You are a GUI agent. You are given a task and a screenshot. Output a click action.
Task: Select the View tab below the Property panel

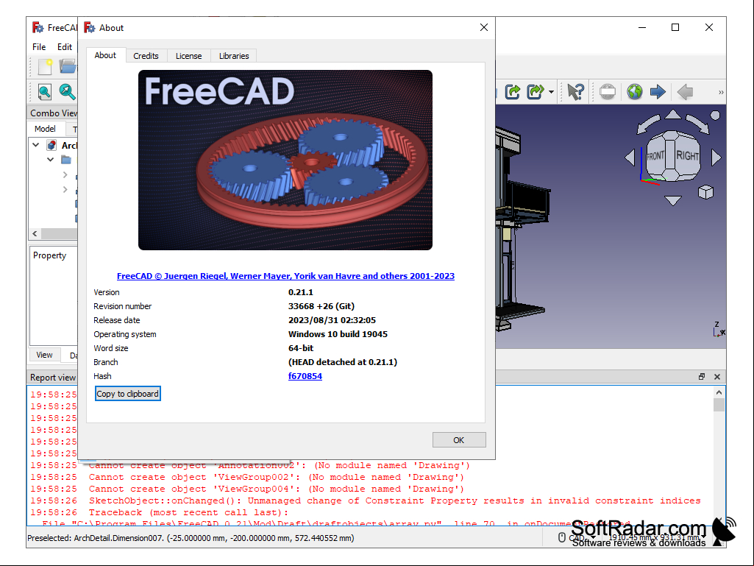[44, 355]
